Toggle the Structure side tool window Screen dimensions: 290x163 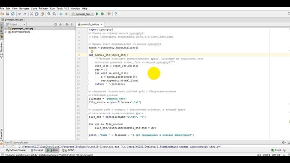(1, 50)
